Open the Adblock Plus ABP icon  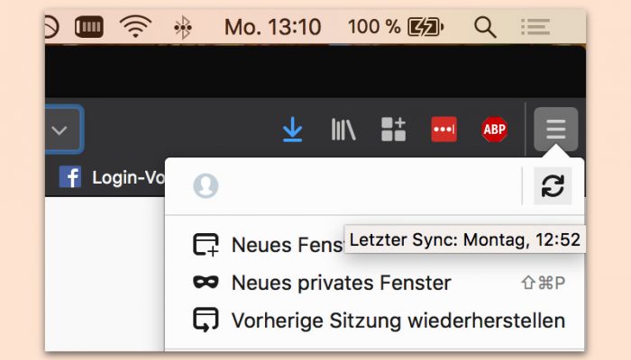(x=494, y=130)
